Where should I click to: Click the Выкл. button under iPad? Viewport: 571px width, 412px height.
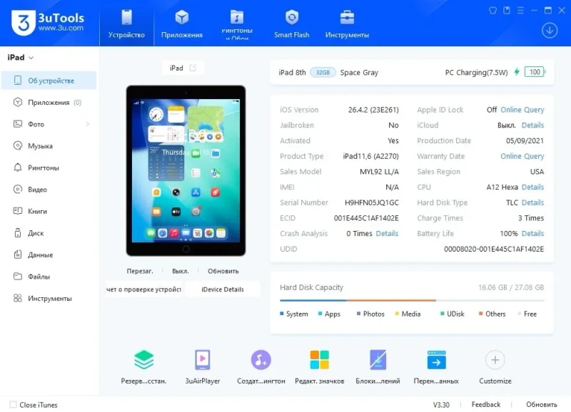click(x=181, y=271)
